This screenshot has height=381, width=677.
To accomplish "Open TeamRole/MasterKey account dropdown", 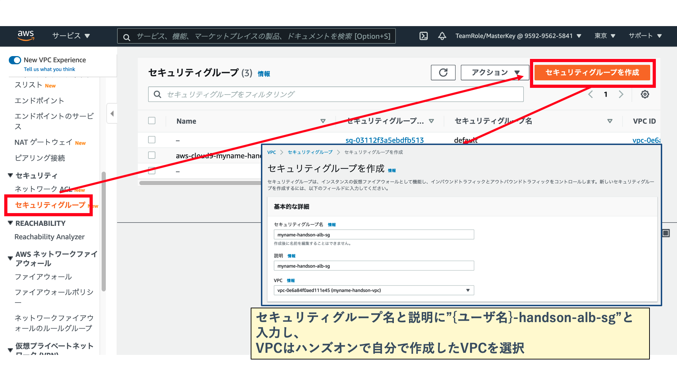I will [518, 36].
